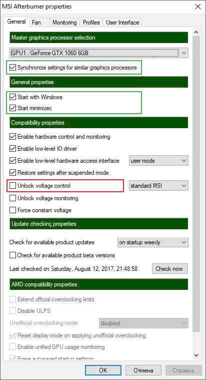Open the user mode dropdown
The height and width of the screenshot is (380, 206).
(x=158, y=161)
